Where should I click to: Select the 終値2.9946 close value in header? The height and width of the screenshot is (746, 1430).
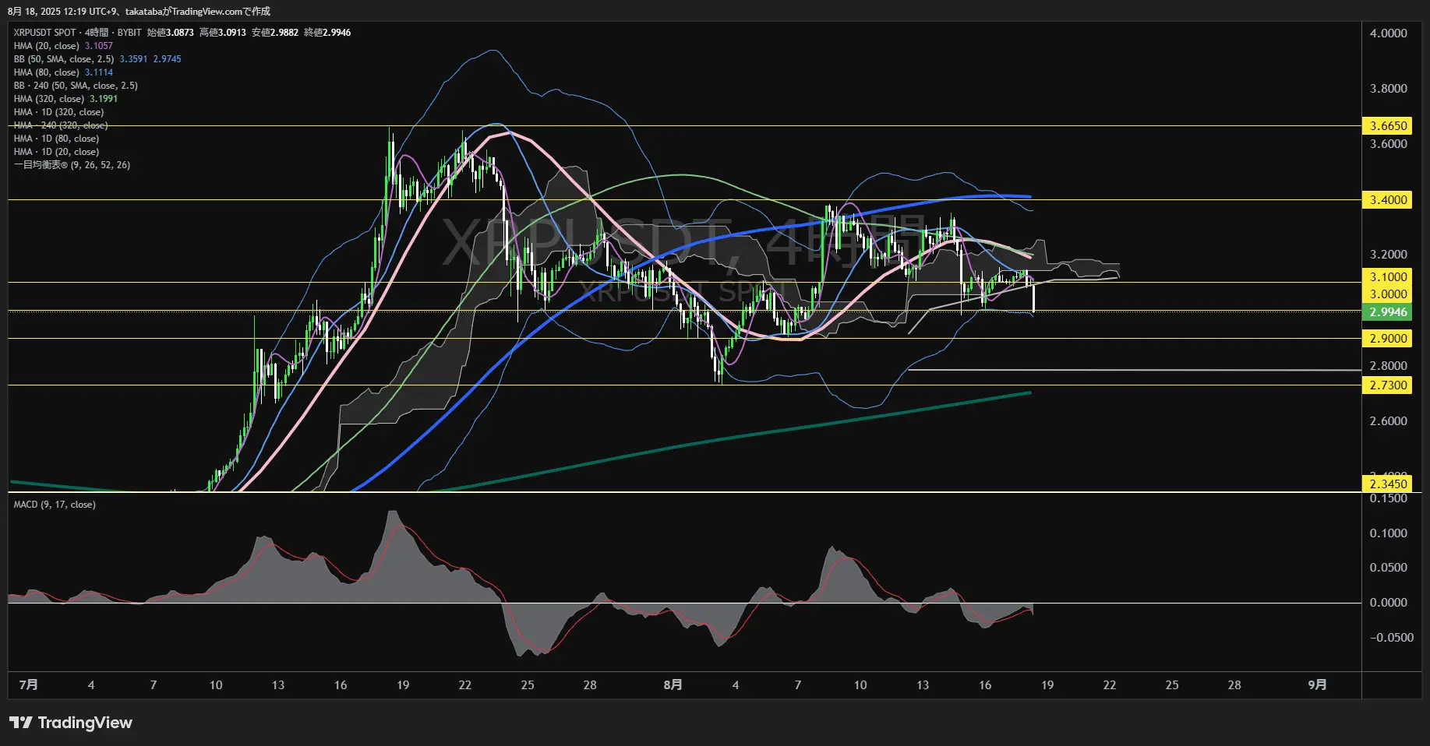[x=327, y=33]
